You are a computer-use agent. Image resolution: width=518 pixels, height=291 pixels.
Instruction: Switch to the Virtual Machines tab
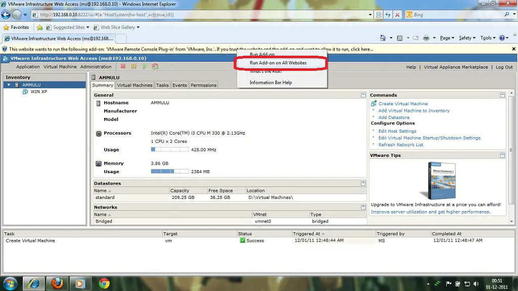click(x=135, y=86)
